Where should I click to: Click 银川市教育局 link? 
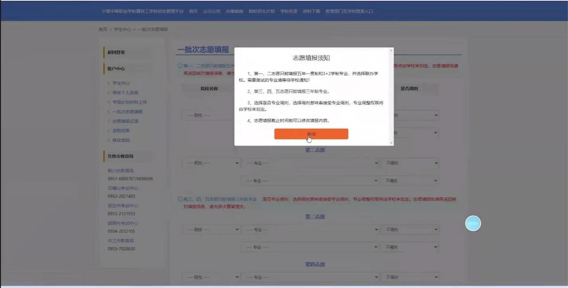click(x=121, y=171)
